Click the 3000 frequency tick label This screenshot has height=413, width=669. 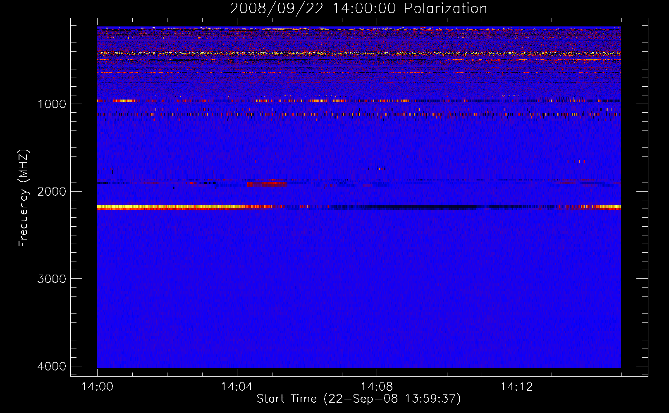52,279
